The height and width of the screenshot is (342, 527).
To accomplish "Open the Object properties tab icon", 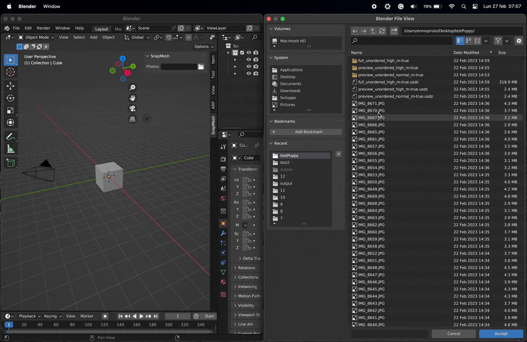I will click(x=223, y=223).
